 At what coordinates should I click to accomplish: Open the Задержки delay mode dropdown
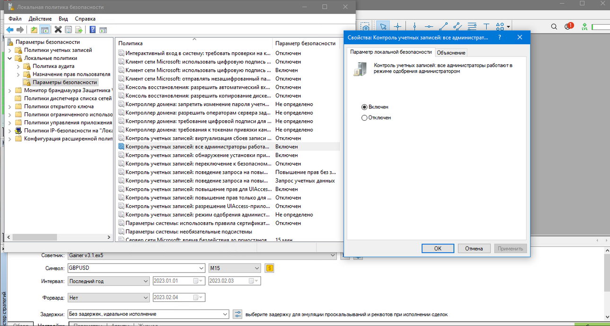click(x=226, y=314)
